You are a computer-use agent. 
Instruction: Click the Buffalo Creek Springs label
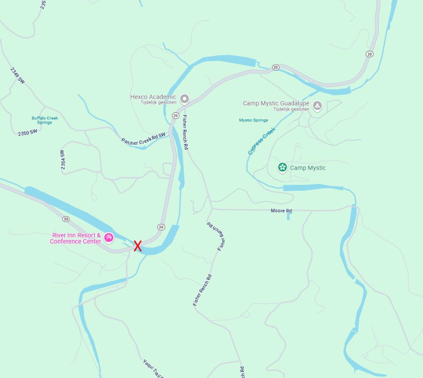click(x=45, y=120)
